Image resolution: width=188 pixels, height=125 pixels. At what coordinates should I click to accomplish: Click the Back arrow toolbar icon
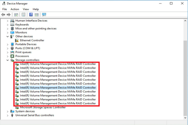3,15
